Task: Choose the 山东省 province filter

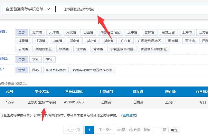Action: [x=57, y=41]
